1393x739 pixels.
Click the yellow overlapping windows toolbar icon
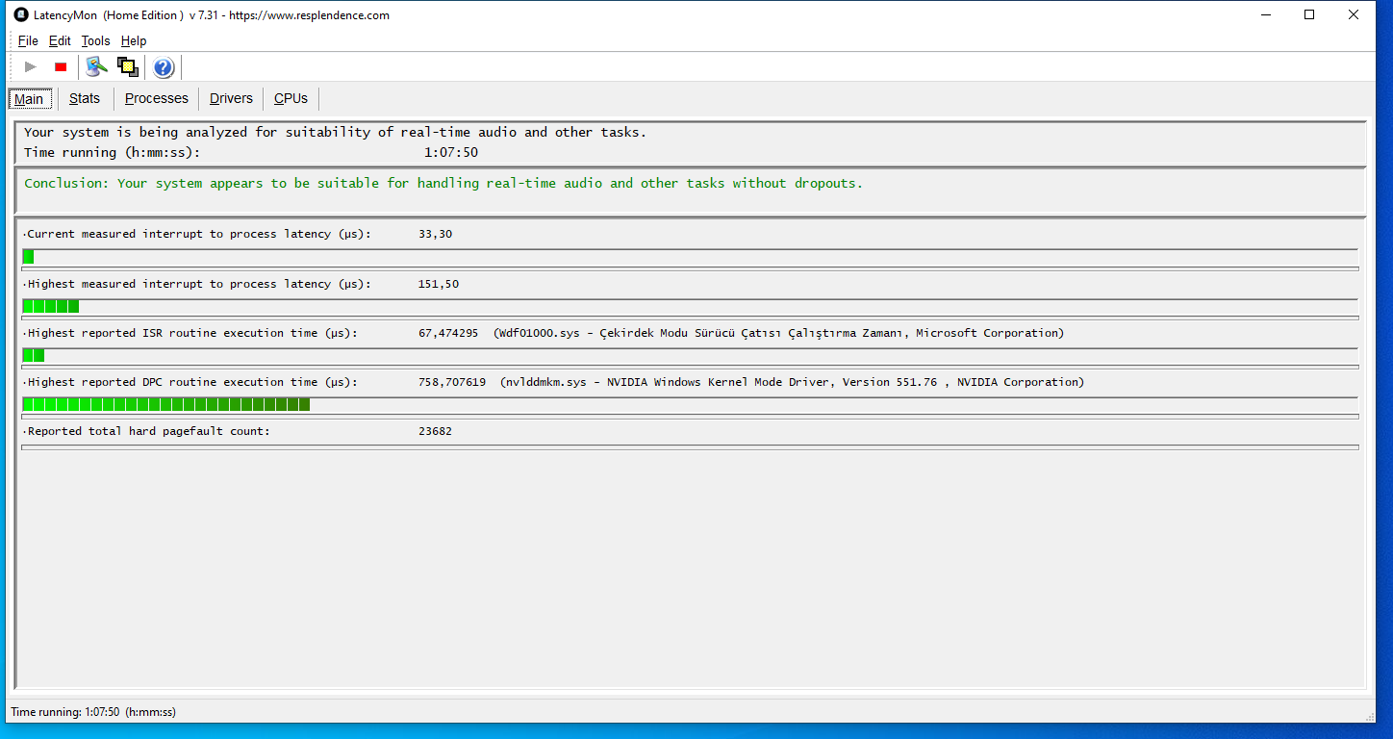(127, 66)
